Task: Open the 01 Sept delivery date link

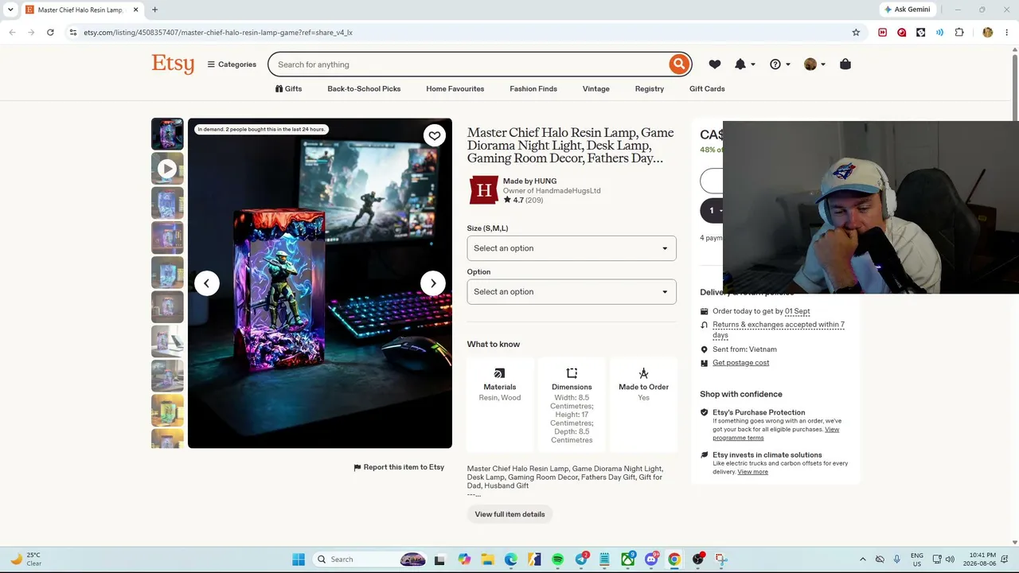Action: [x=797, y=311]
